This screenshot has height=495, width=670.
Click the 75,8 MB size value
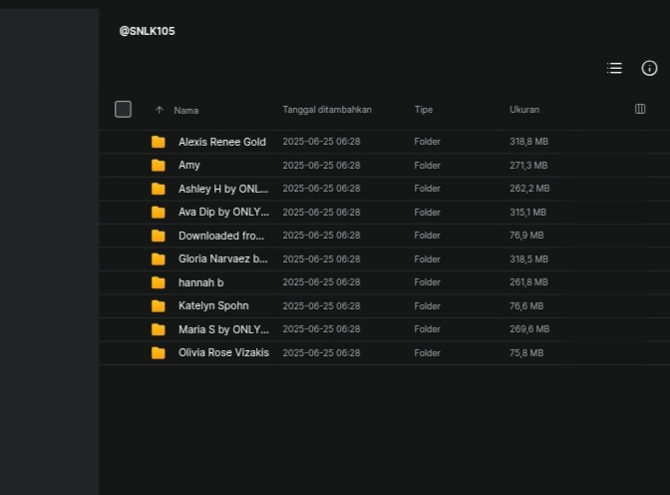point(526,353)
